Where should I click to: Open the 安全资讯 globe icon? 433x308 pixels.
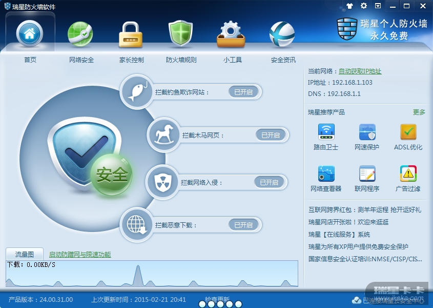pyautogui.click(x=282, y=34)
